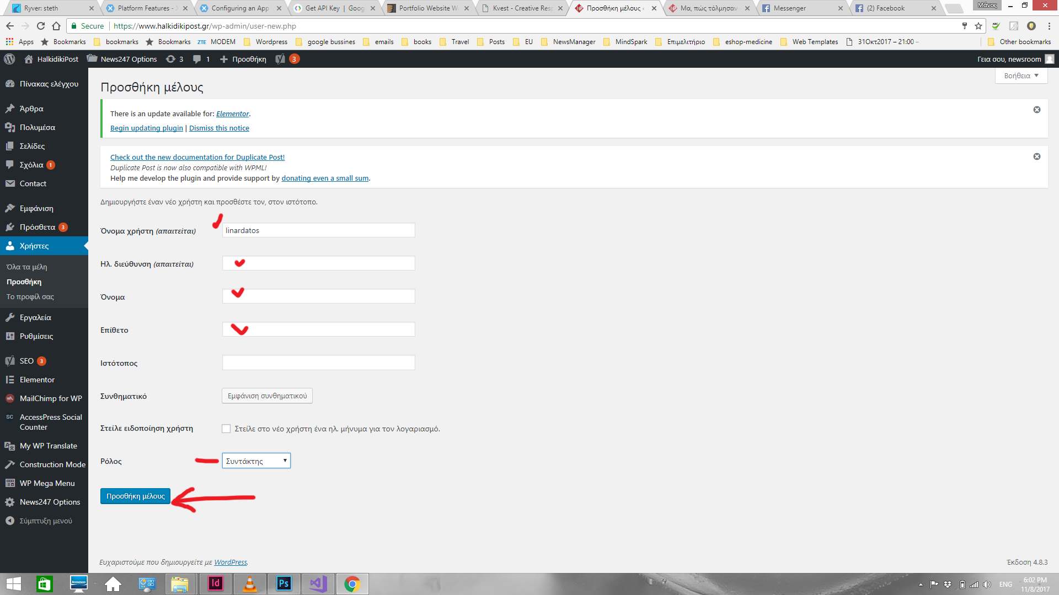This screenshot has width=1059, height=595.
Task: Click the Ηλ. διεύθυνση email field
Action: [x=318, y=263]
